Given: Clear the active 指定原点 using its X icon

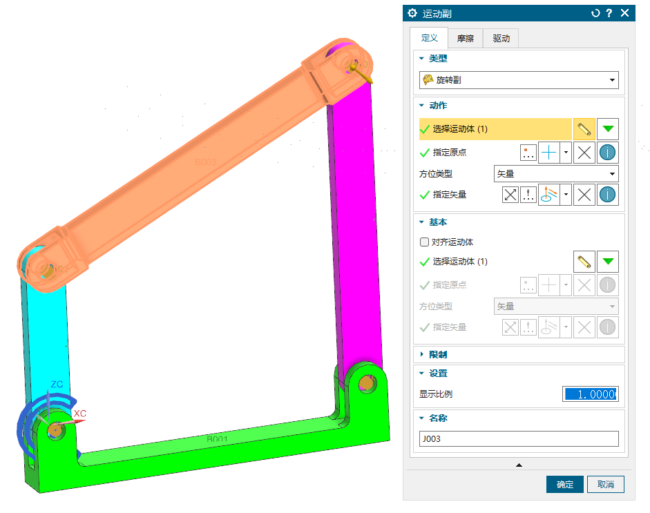Looking at the screenshot, I should [584, 153].
